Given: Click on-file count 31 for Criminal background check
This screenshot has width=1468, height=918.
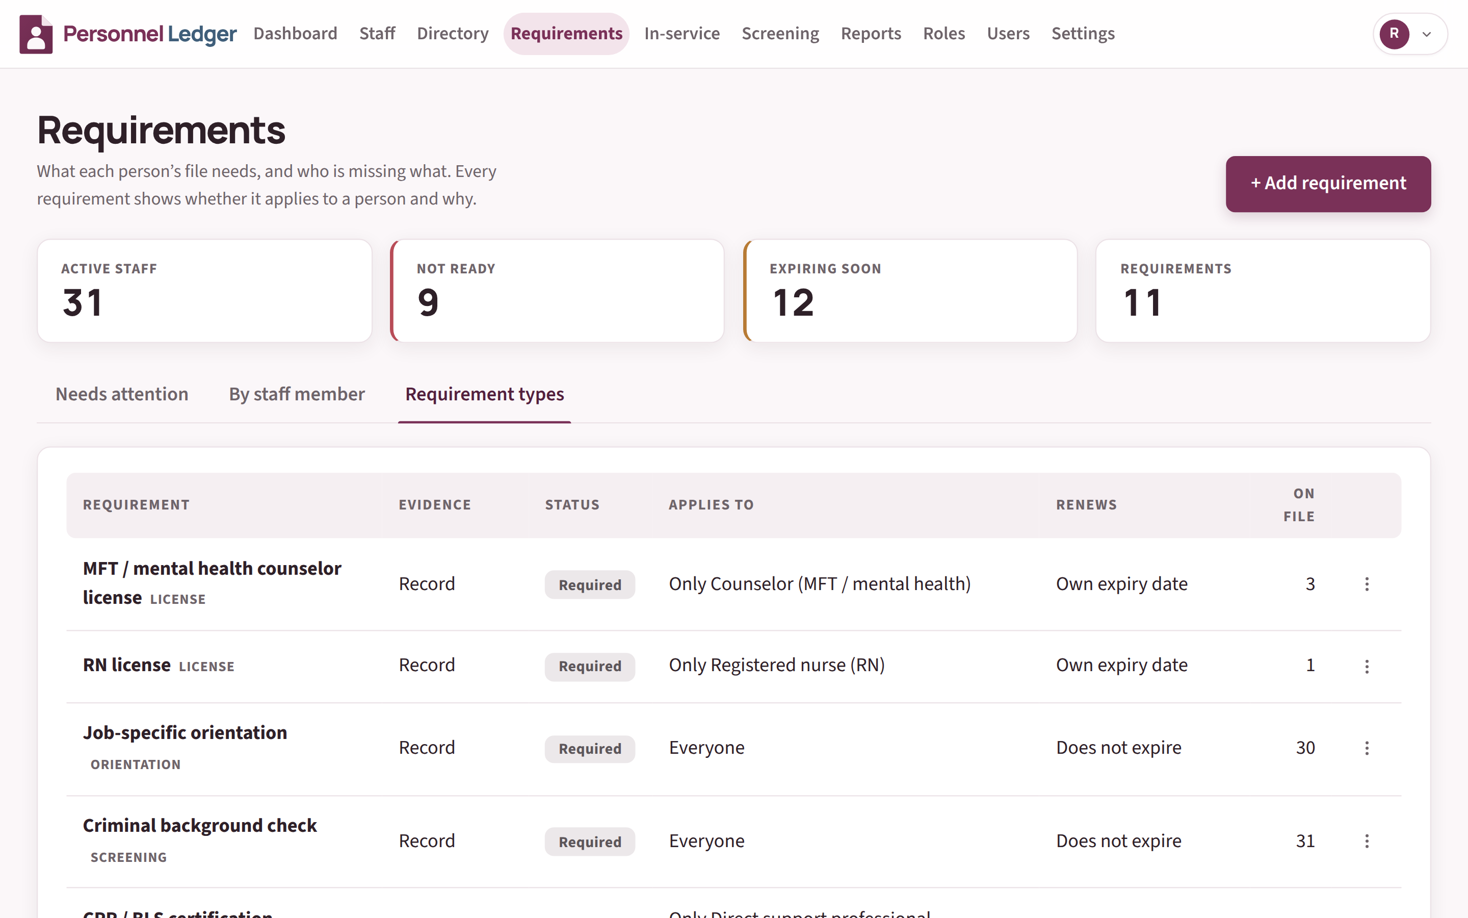Looking at the screenshot, I should 1305,841.
